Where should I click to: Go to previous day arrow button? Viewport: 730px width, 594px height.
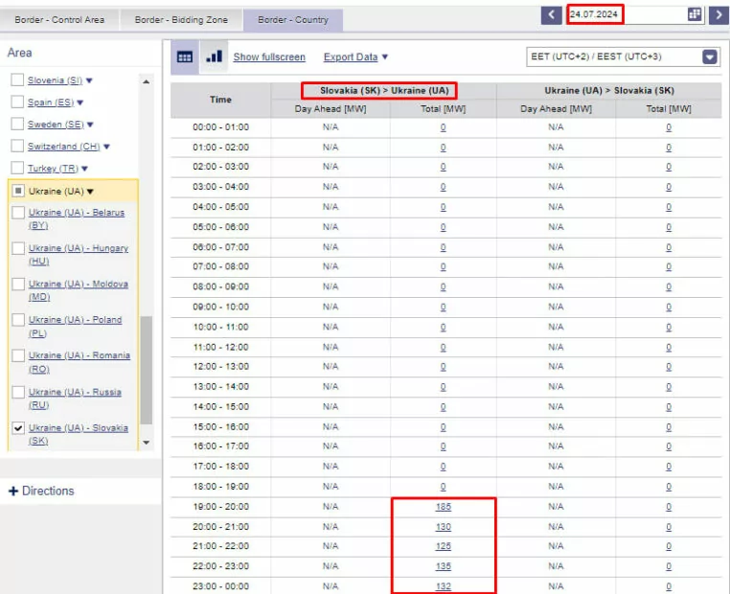pos(551,14)
